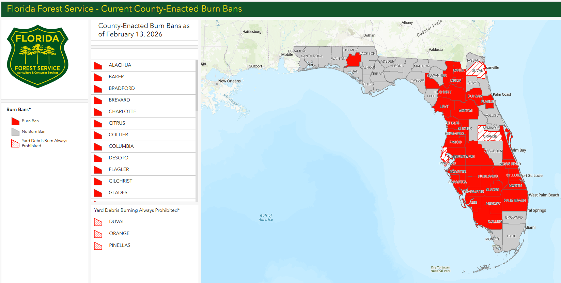Click the burn ban list scrollbar
561x283 pixels.
(197, 85)
